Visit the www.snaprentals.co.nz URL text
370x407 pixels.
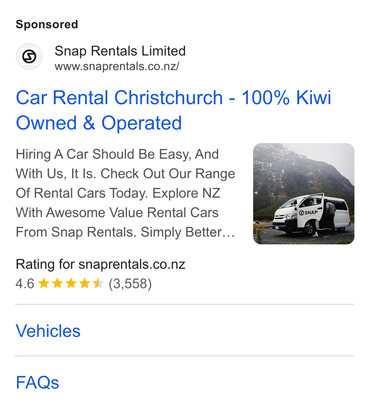pyautogui.click(x=117, y=66)
